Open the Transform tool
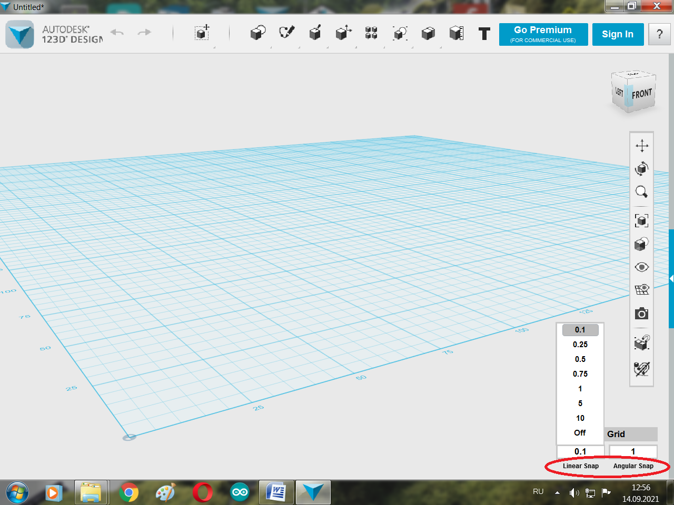Image resolution: width=674 pixels, height=505 pixels. click(202, 33)
